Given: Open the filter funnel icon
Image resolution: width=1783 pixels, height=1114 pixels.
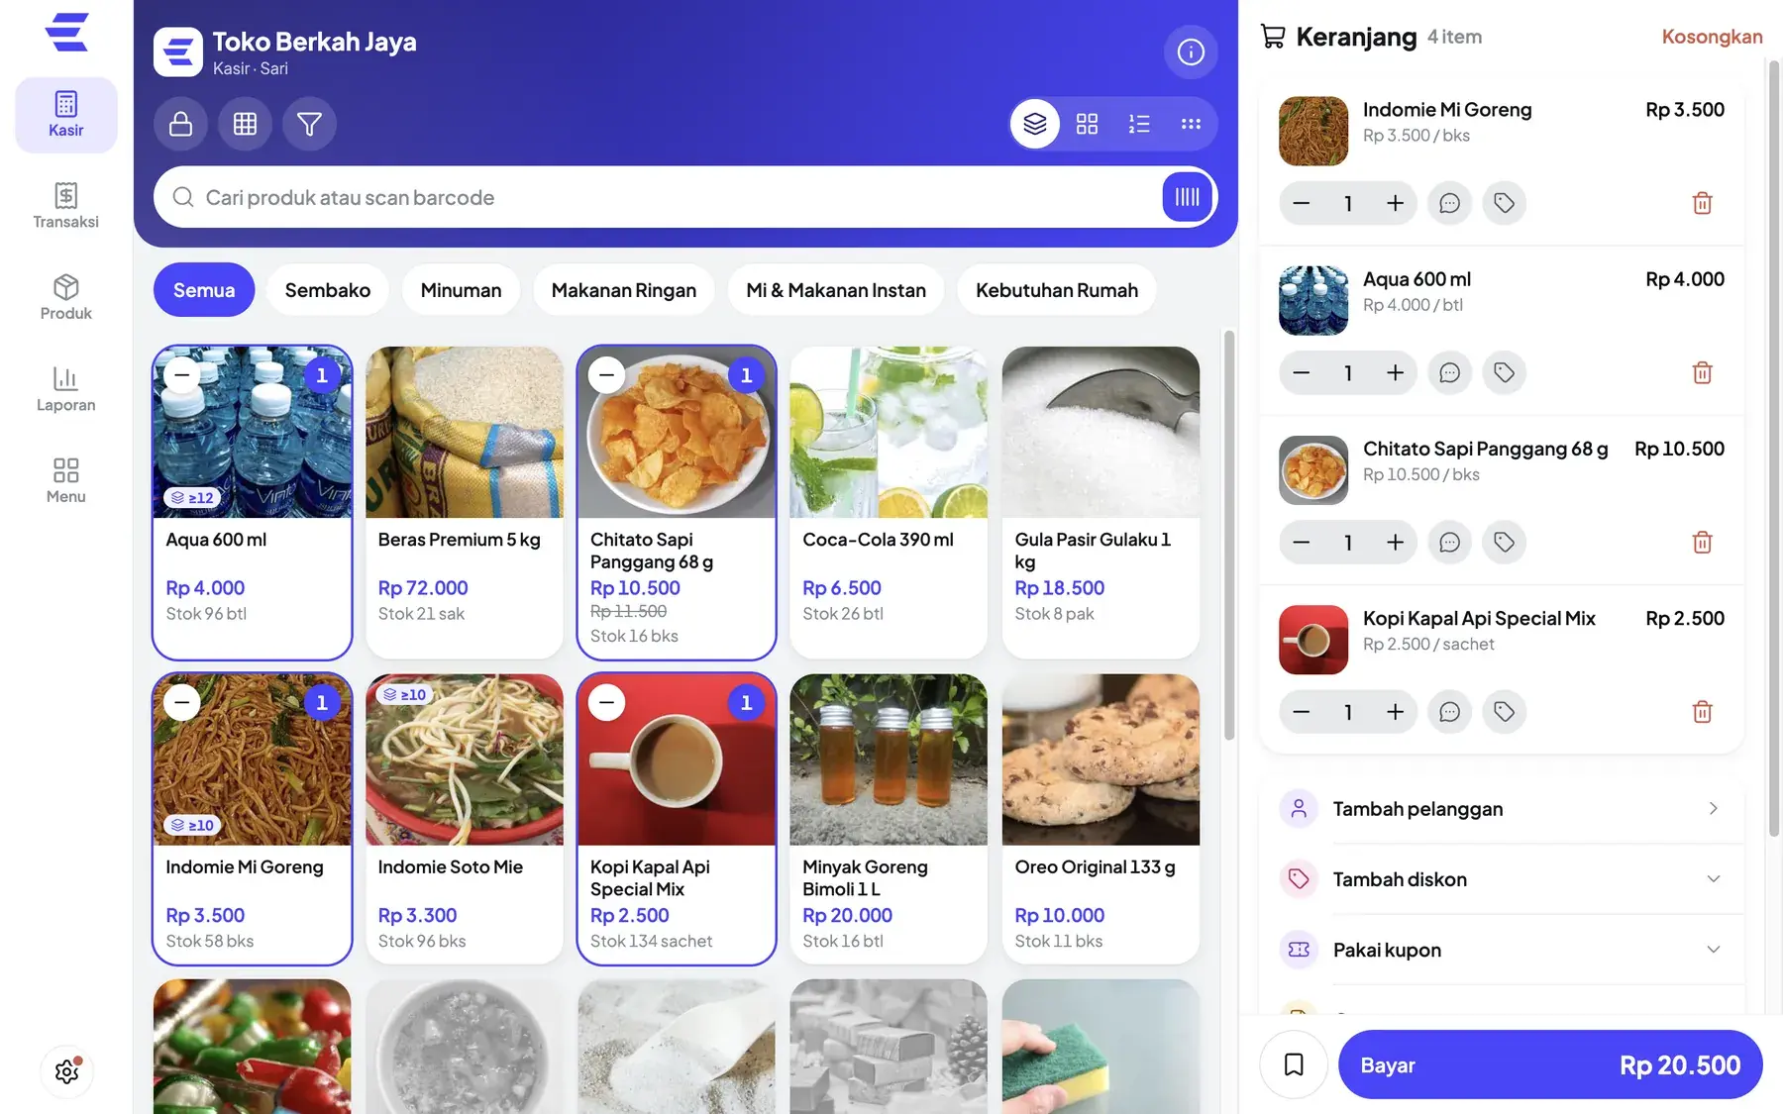Looking at the screenshot, I should 309,124.
